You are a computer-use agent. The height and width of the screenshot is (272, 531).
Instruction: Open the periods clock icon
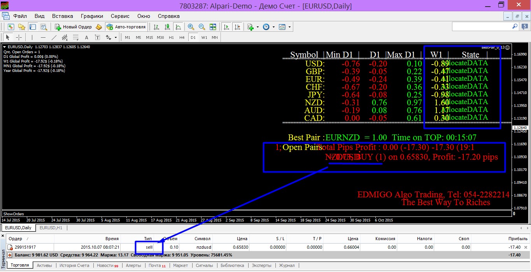pyautogui.click(x=266, y=27)
